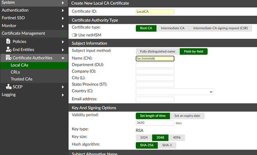Screen dimensions: 257x155
Task: Select SHA-1 hash algorithm
Action: point(166,145)
